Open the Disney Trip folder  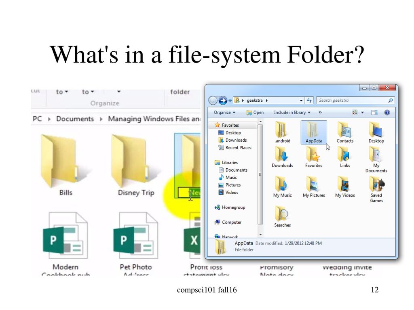pyautogui.click(x=136, y=165)
